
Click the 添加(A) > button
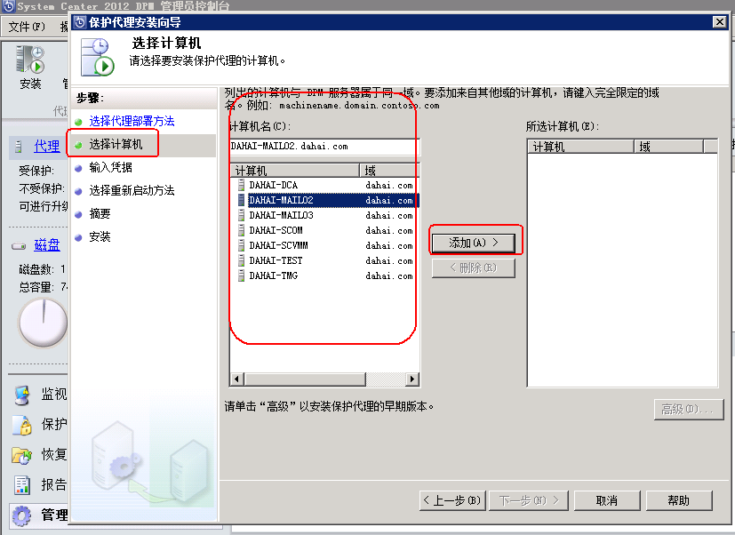click(474, 243)
